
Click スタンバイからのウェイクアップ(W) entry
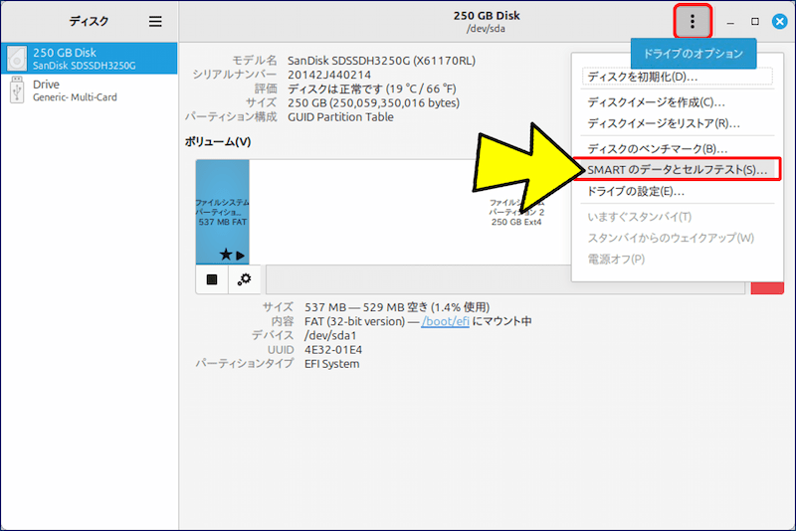[678, 239]
